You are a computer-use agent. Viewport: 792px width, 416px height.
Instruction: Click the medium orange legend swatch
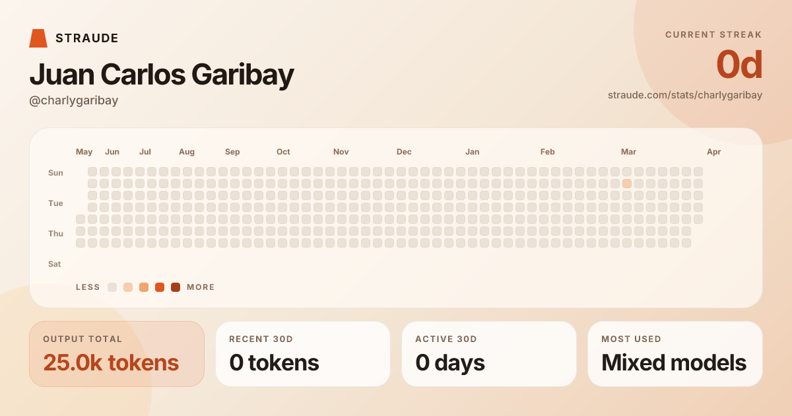[x=144, y=287]
